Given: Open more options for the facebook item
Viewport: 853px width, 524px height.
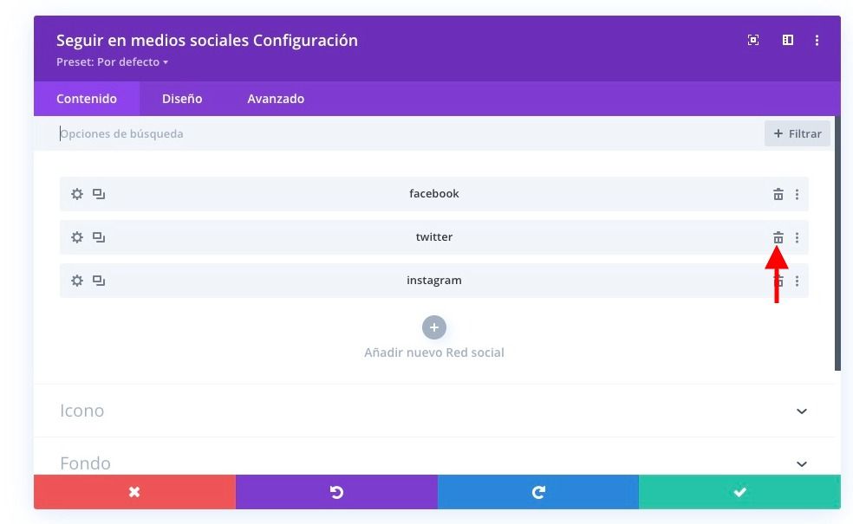Looking at the screenshot, I should (797, 194).
